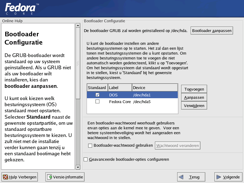Click the Verwijderen button
The image size is (244, 183).
coord(194,106)
